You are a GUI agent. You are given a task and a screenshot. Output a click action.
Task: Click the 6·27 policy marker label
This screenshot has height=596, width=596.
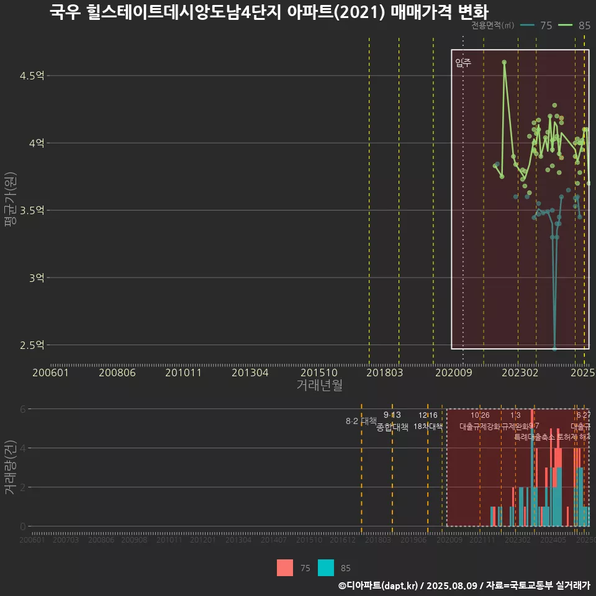tap(584, 415)
